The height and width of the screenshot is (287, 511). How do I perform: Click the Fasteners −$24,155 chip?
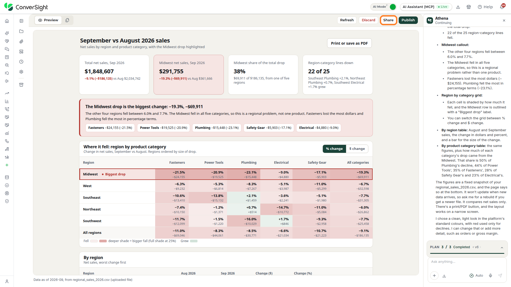click(x=110, y=128)
